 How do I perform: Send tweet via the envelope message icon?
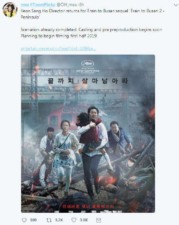point(98,220)
